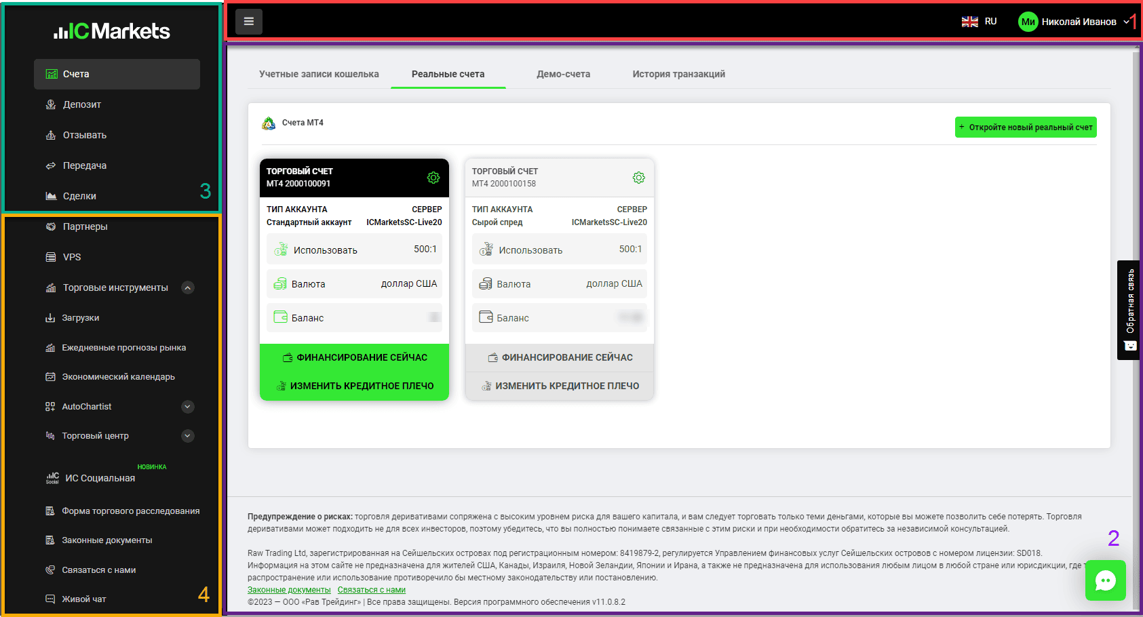The height and width of the screenshot is (617, 1143).
Task: Expand the AutoChartist chevron
Action: [188, 407]
